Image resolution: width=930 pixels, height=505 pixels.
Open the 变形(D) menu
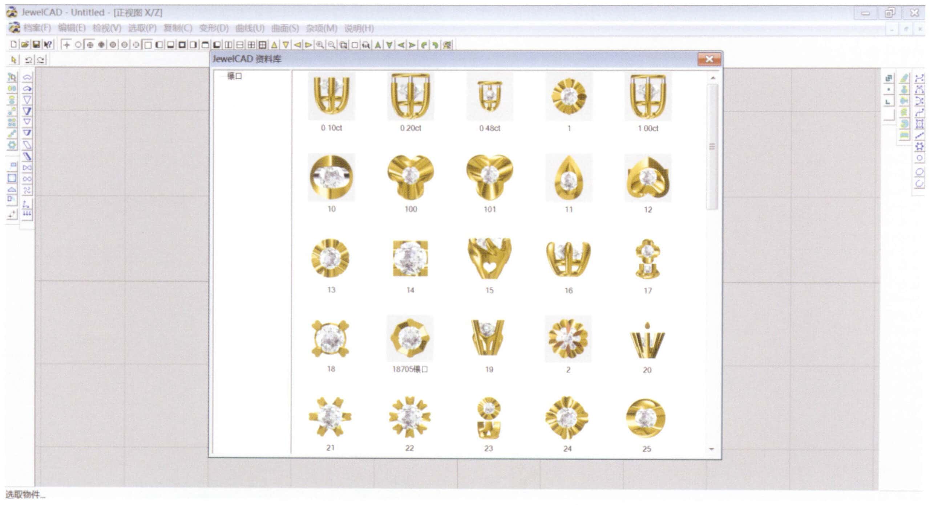click(x=214, y=28)
